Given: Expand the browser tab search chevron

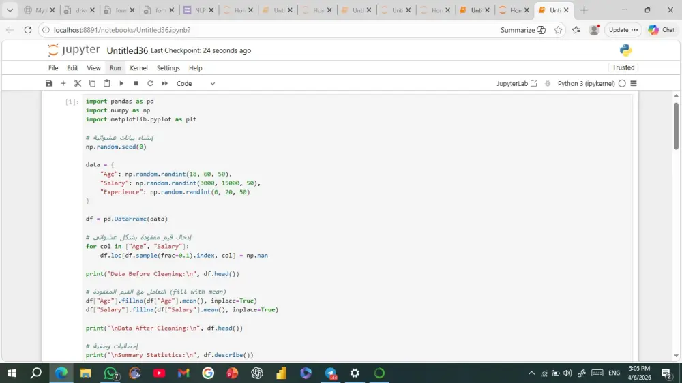Looking at the screenshot, I should pyautogui.click(x=10, y=10).
